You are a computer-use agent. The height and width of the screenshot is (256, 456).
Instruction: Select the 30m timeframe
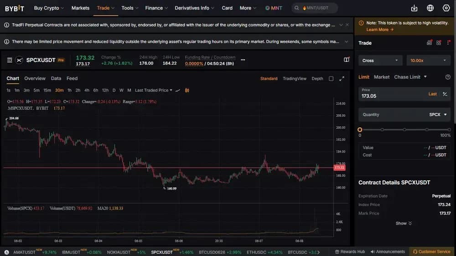point(59,90)
